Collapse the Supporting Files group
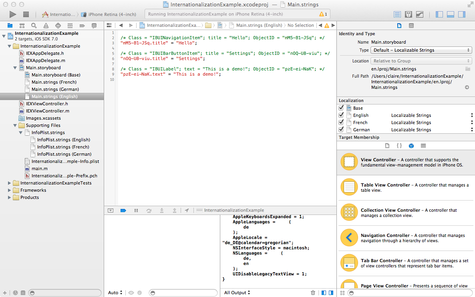Screen dimensions: 475x297 15,125
